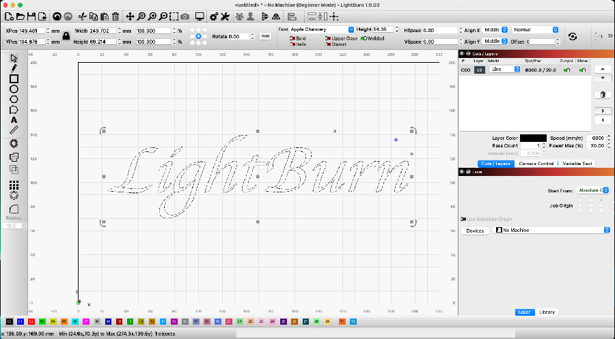Toggle the Distort switch

coord(328,44)
